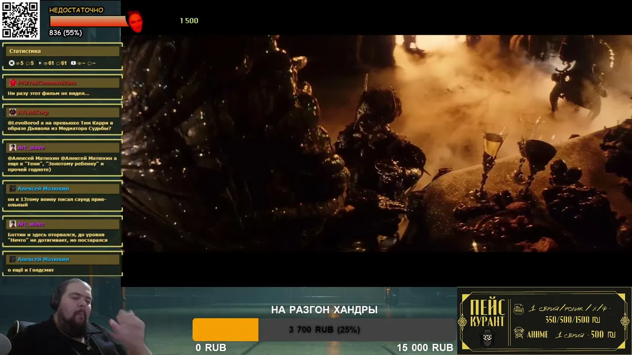Click the НА РАЗГОН ХАНДРЫ goal title
The height and width of the screenshot is (355, 632).
324,310
